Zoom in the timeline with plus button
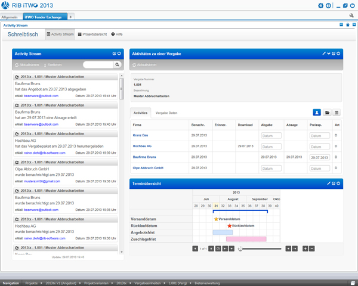This screenshot has width=358, height=286. [x=305, y=248]
